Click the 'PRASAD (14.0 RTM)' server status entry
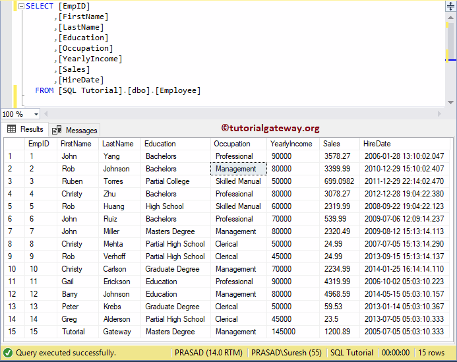 tap(208, 353)
